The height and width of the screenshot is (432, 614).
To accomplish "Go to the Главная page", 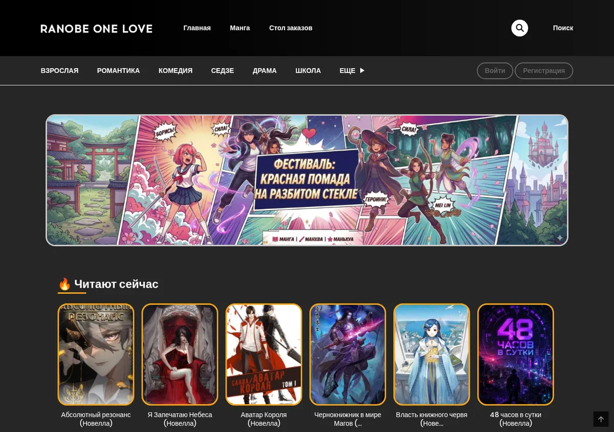I will pos(197,28).
